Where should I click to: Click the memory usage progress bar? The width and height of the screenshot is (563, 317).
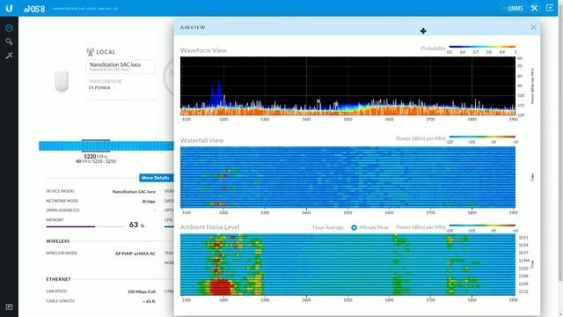84,227
